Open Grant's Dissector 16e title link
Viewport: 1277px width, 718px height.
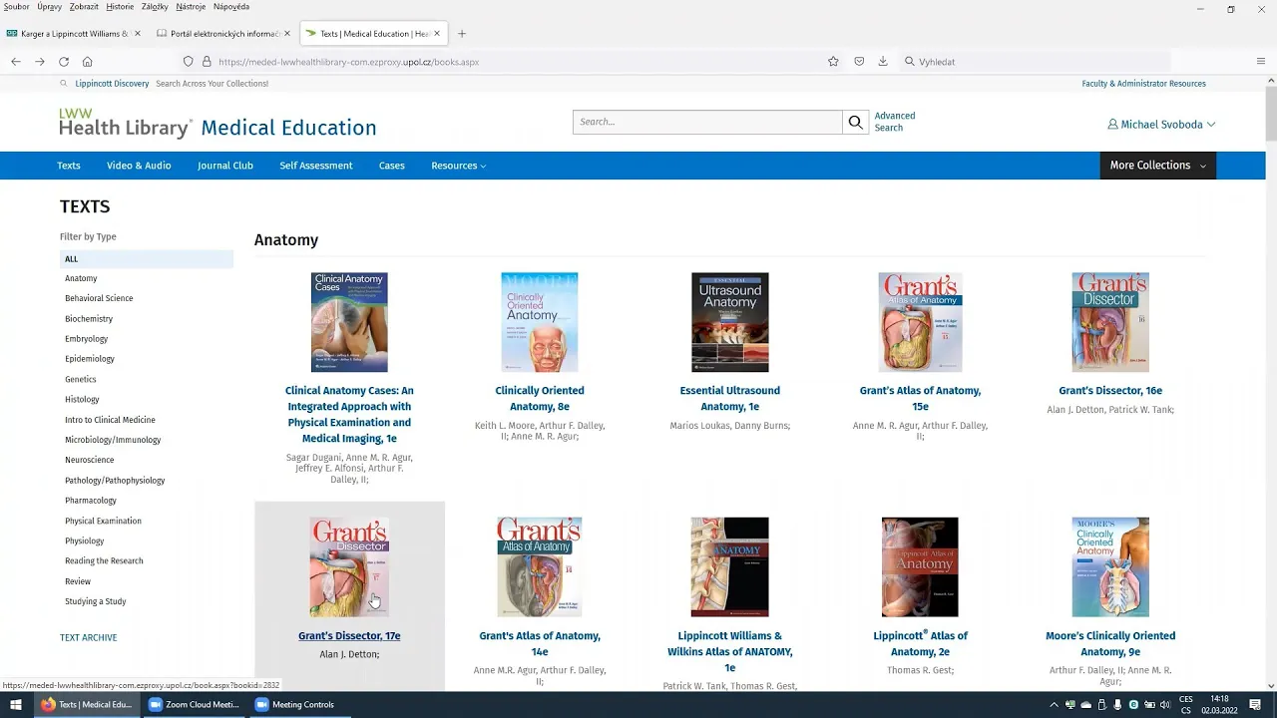pos(1110,391)
